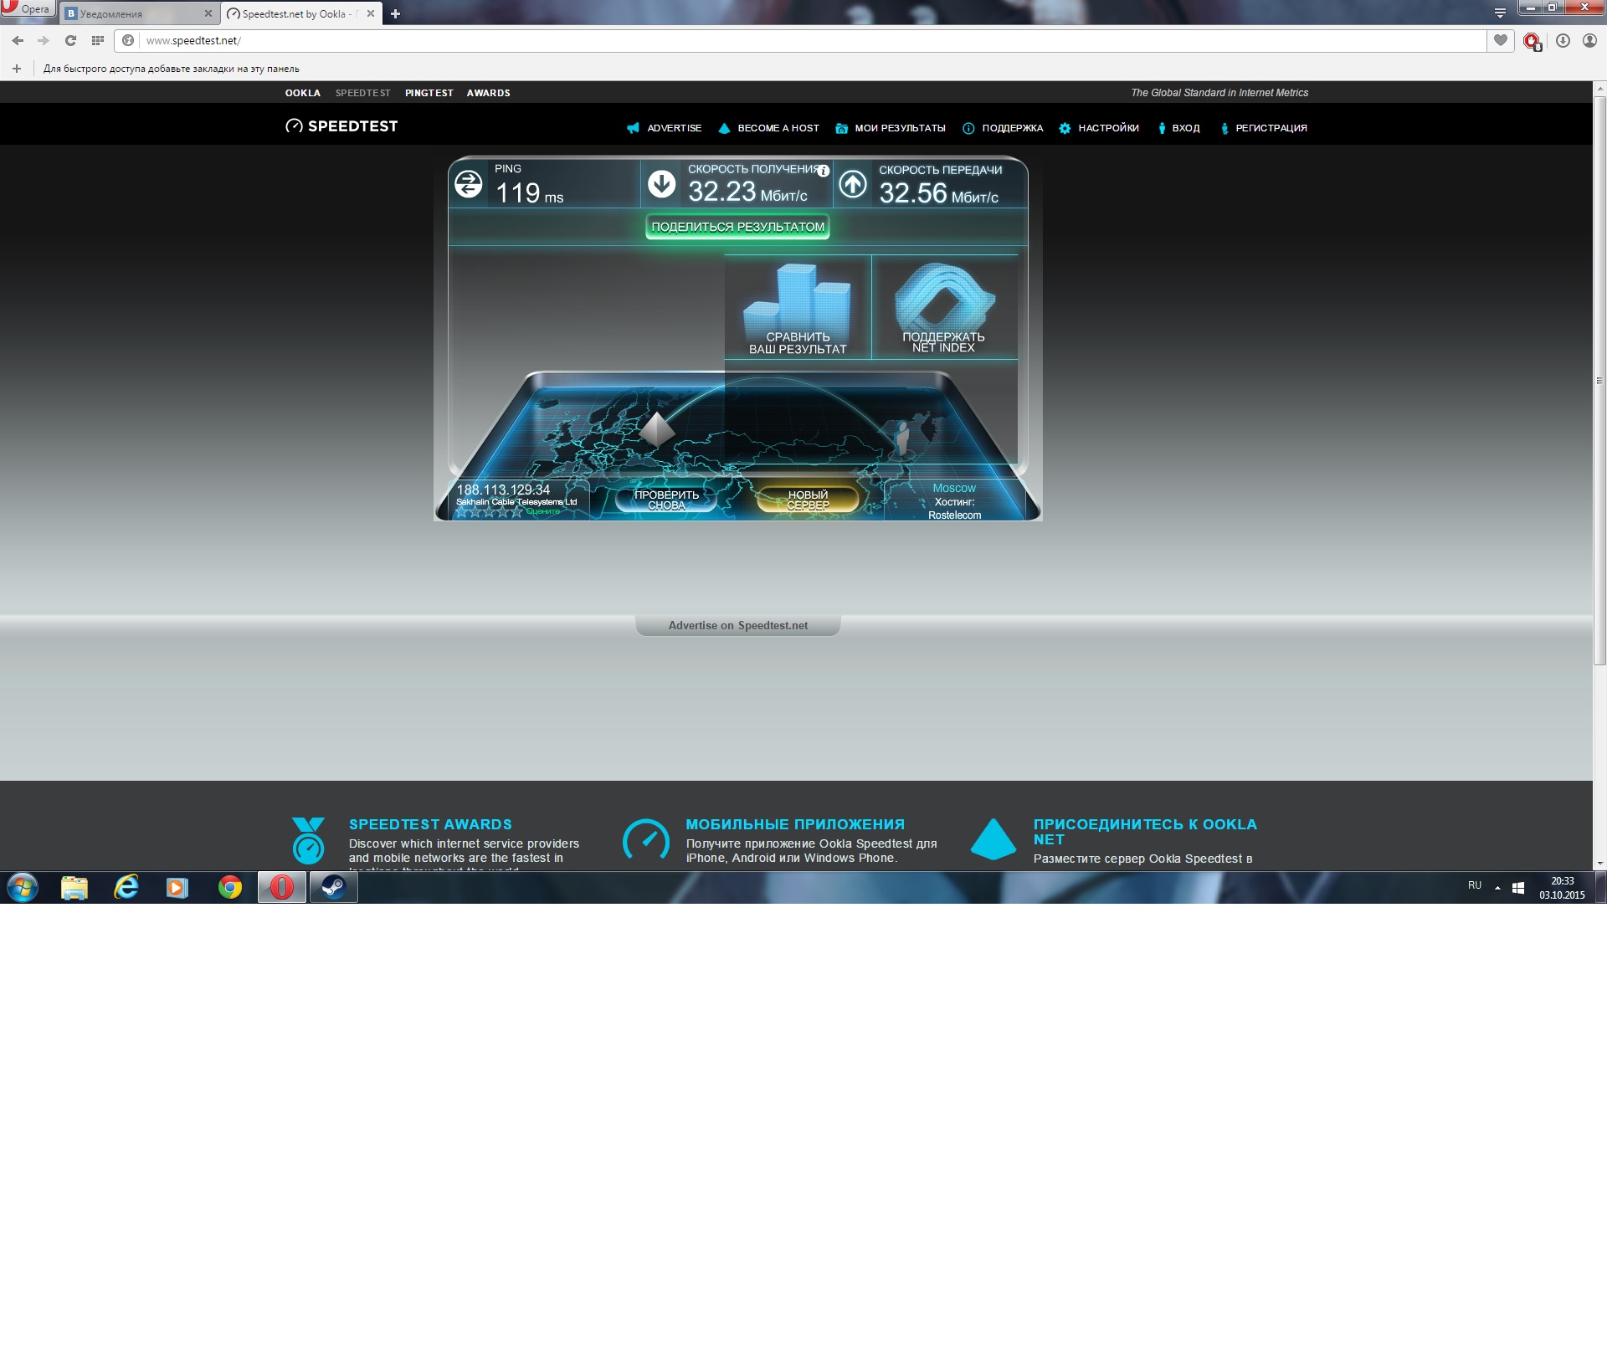1607x1364 pixels.
Task: Click ПОДДЕРЖАТЬ NET INDEX tile
Action: (944, 308)
